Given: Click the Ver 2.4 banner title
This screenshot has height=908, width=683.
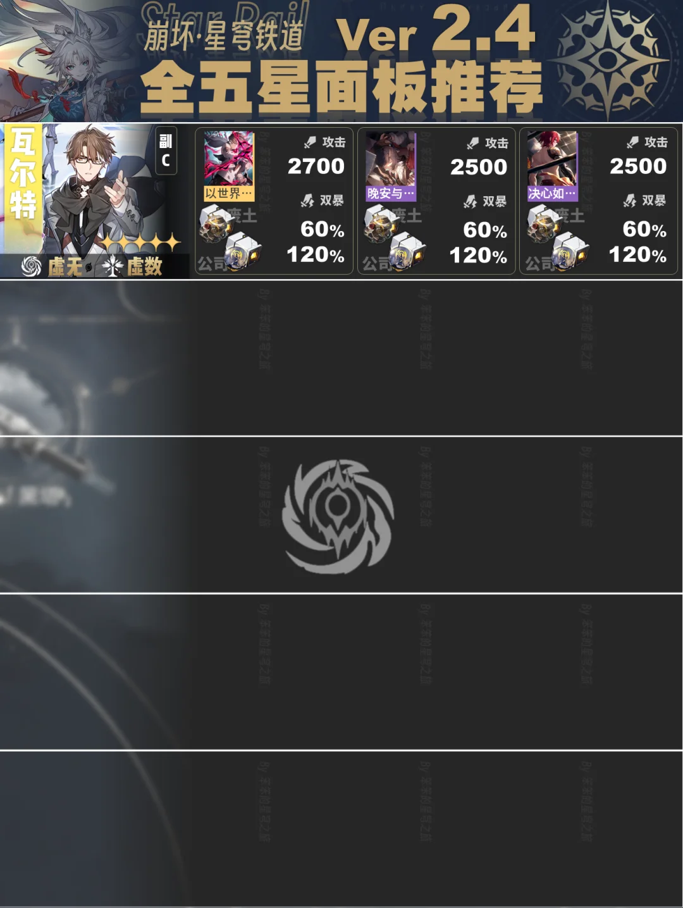Looking at the screenshot, I should (436, 30).
